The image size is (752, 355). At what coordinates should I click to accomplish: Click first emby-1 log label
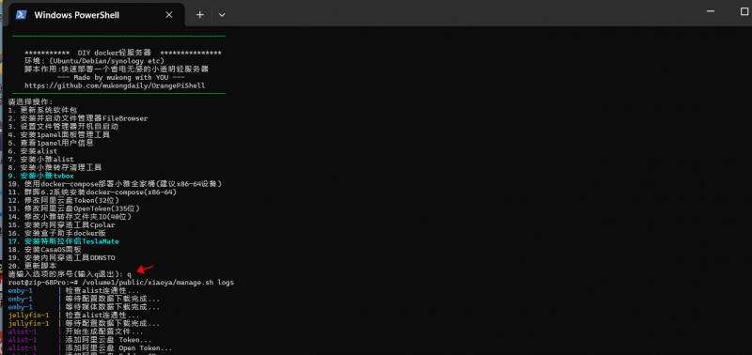point(20,291)
